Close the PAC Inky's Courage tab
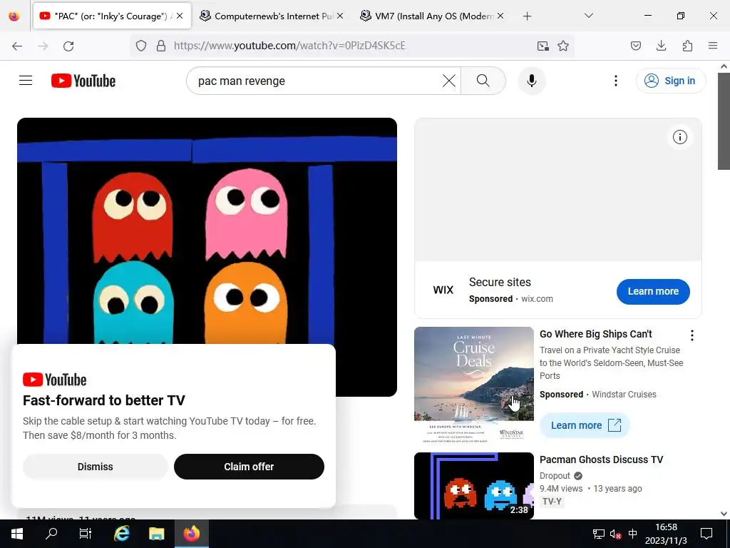The width and height of the screenshot is (730, 548). (180, 16)
